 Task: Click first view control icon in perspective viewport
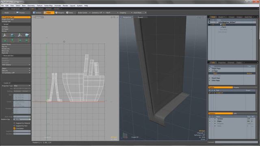click(197, 17)
